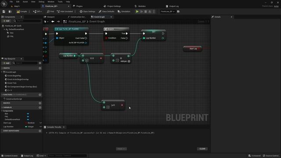The width and height of the screenshot is (281, 158).
Task: Click Start Lap Boolean type color pill
Action: pyautogui.click(x=26, y=123)
